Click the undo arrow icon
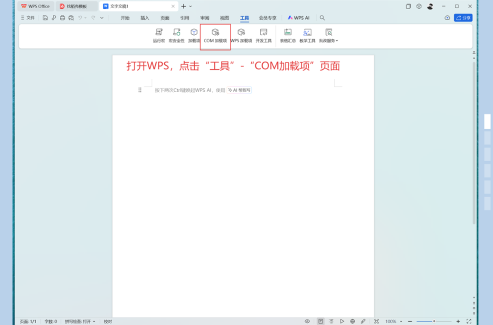This screenshot has height=325, width=493. coord(80,18)
